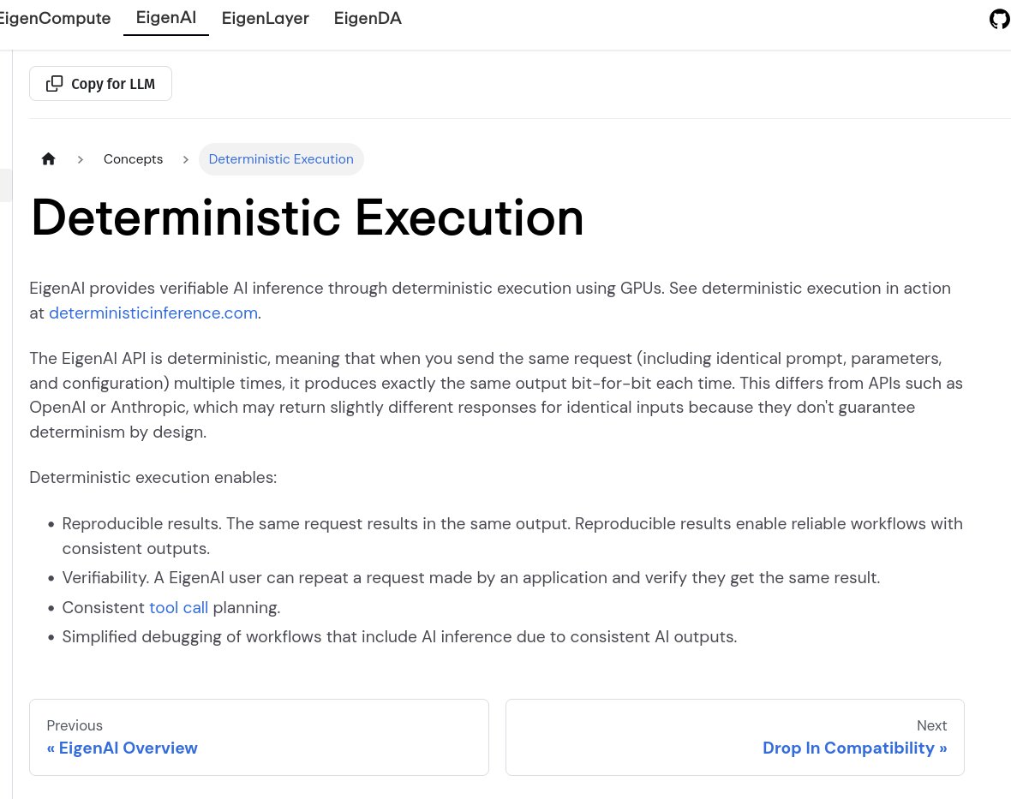Viewport: 1011px width, 799px height.
Task: Follow the tool call link
Action: (178, 608)
